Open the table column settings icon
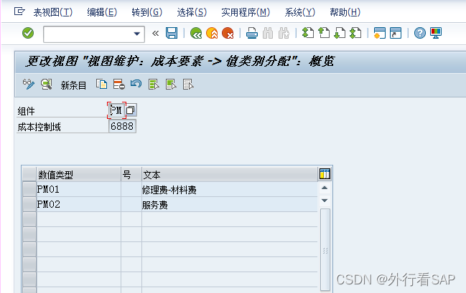This screenshot has width=466, height=293. pyautogui.click(x=325, y=174)
